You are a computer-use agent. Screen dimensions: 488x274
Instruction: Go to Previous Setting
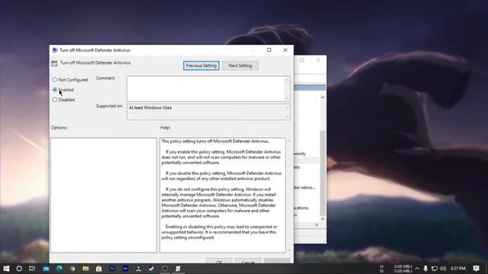coord(201,65)
